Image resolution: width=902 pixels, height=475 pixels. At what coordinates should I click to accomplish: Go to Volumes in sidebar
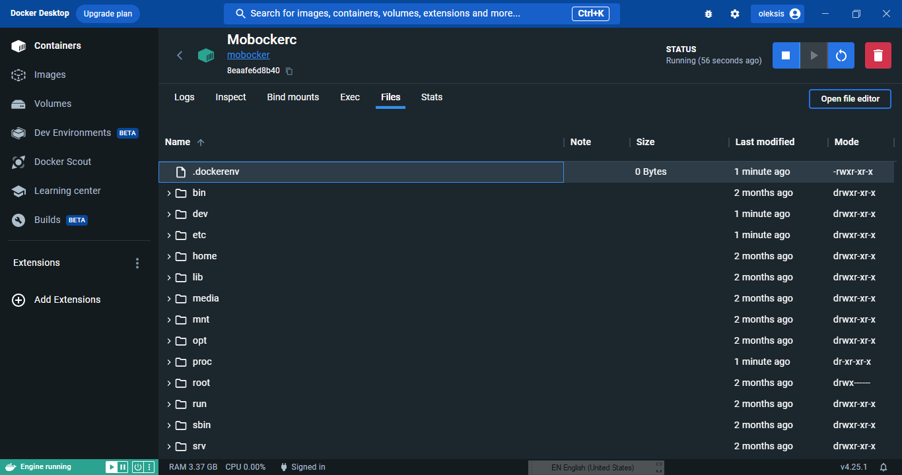tap(79, 104)
